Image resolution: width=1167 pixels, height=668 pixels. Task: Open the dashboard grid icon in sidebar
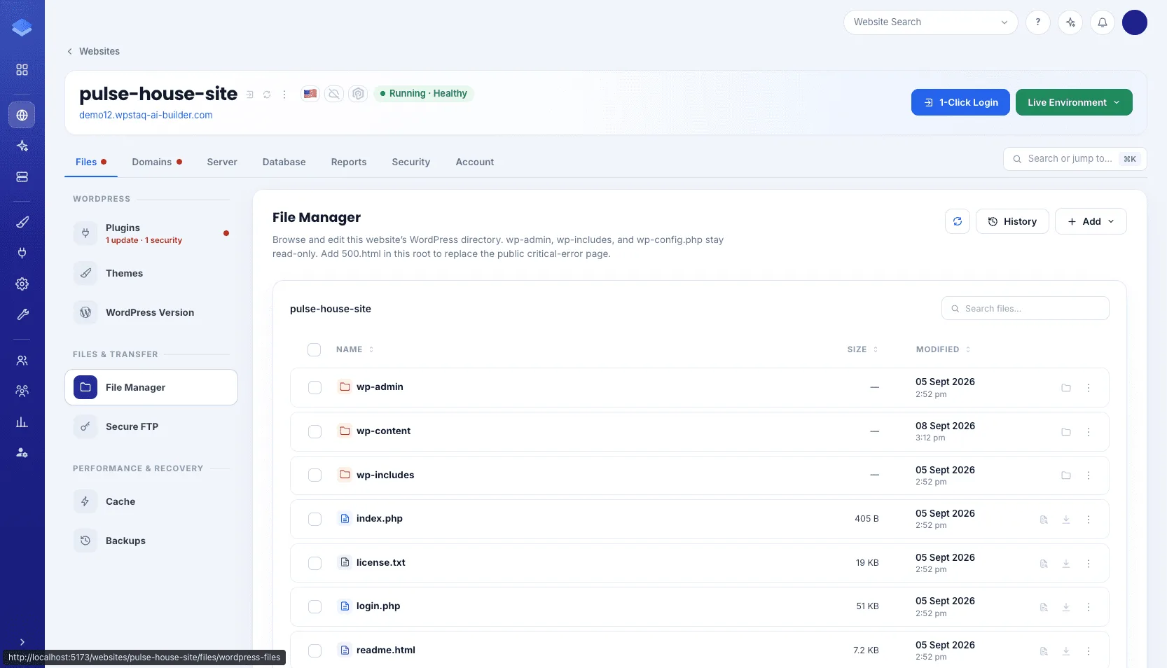coord(22,70)
